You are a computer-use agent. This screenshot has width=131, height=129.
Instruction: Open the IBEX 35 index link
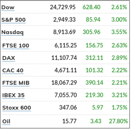point(13,95)
